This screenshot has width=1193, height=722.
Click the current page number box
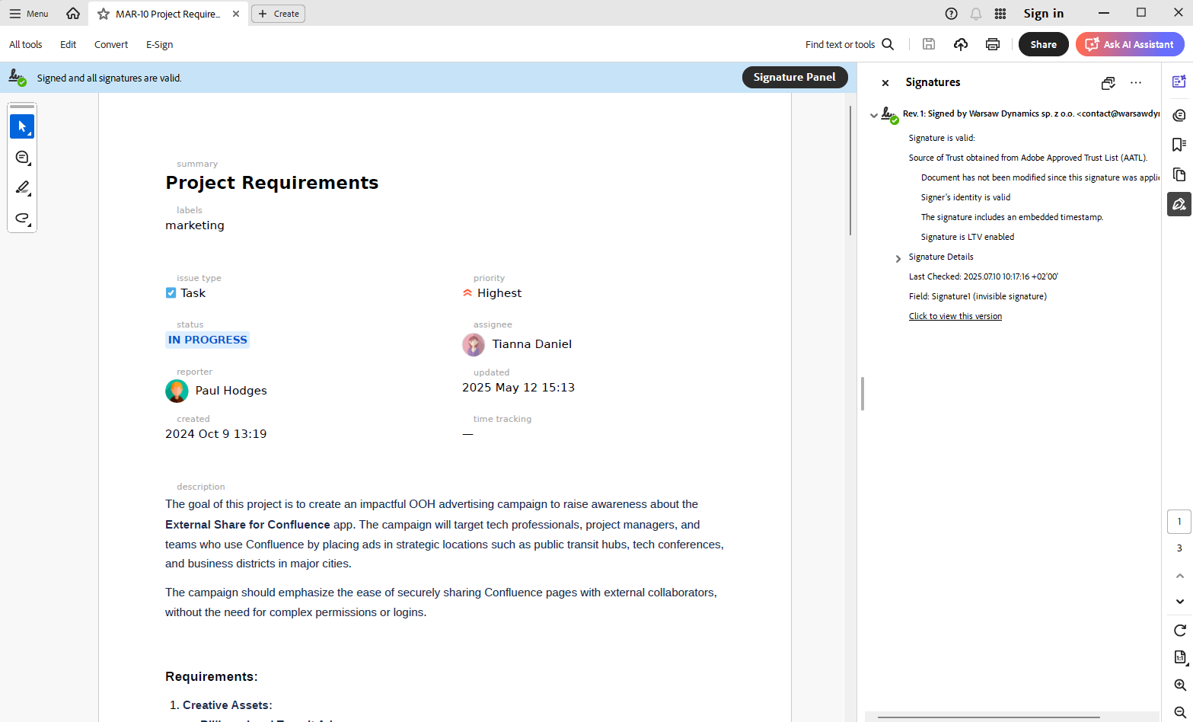tap(1179, 522)
